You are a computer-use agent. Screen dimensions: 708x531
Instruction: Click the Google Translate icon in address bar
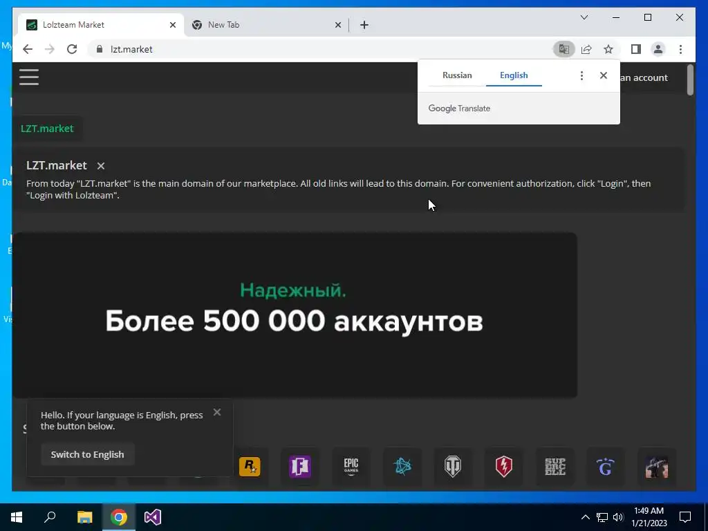[x=564, y=49]
